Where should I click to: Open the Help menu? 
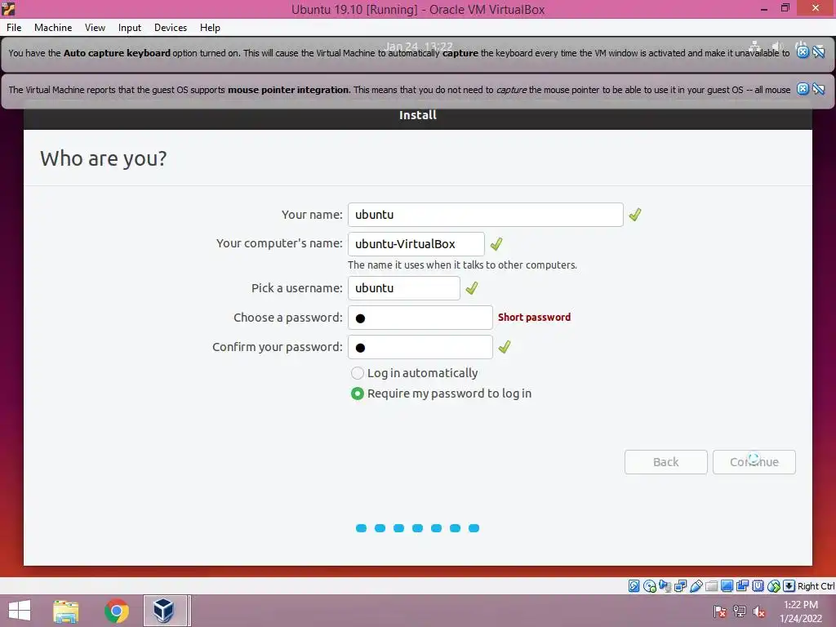coord(210,28)
